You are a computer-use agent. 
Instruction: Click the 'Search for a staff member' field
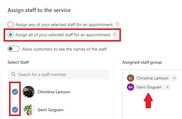click(59, 74)
